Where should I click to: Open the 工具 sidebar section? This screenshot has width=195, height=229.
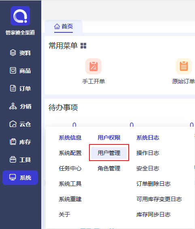20,160
